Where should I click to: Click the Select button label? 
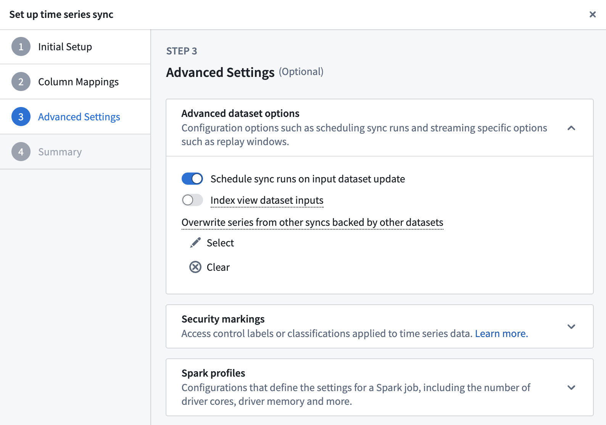click(x=220, y=243)
